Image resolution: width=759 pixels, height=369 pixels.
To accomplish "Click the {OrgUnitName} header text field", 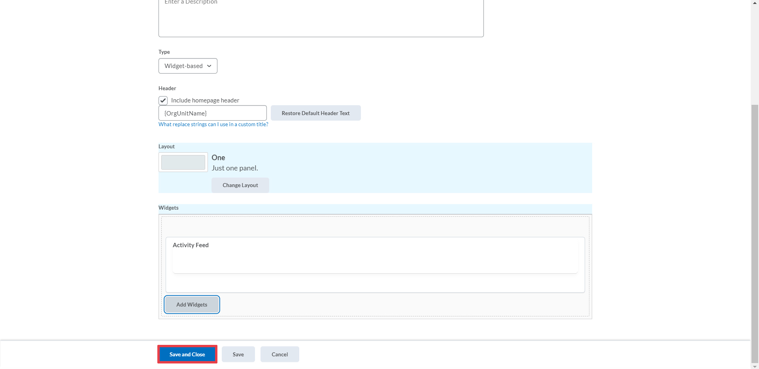I will pos(212,113).
